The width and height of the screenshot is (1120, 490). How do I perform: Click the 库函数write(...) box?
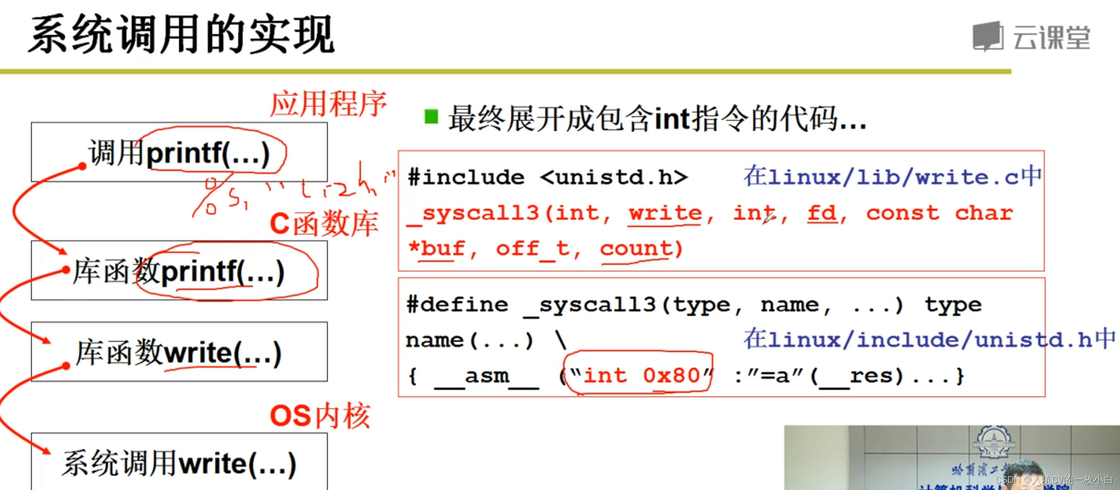point(179,352)
